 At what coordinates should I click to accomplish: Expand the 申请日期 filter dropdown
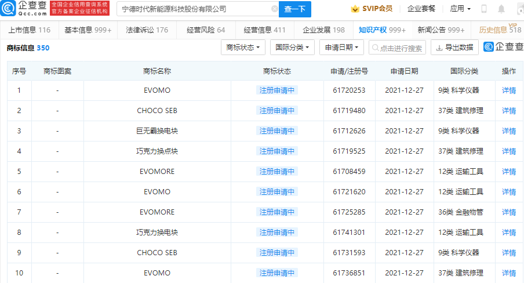(341, 48)
